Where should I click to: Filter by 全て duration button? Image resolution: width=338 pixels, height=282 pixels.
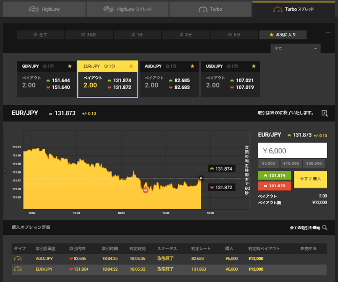pos(40,35)
